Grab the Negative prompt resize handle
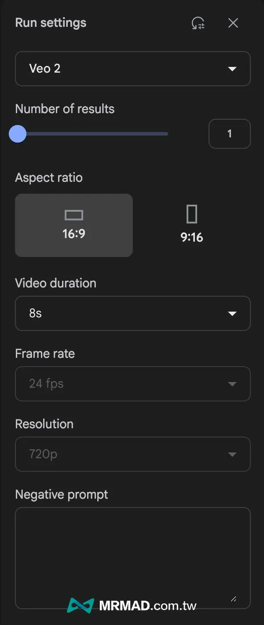 point(234,599)
